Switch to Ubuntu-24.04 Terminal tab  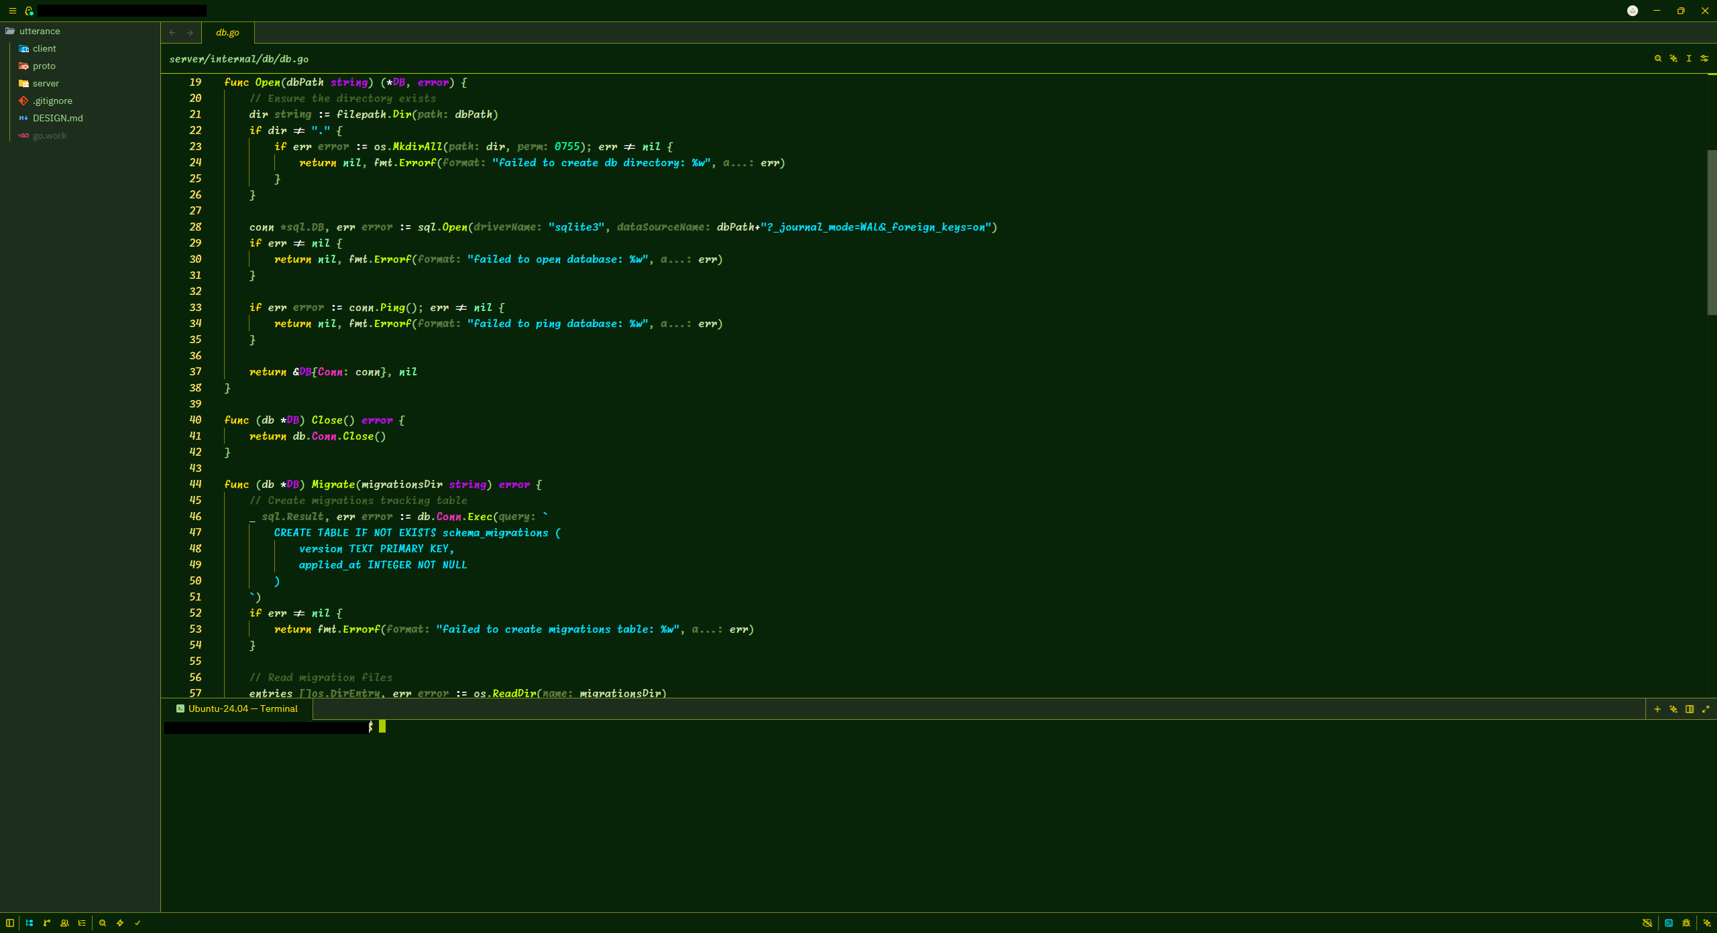[x=237, y=709]
